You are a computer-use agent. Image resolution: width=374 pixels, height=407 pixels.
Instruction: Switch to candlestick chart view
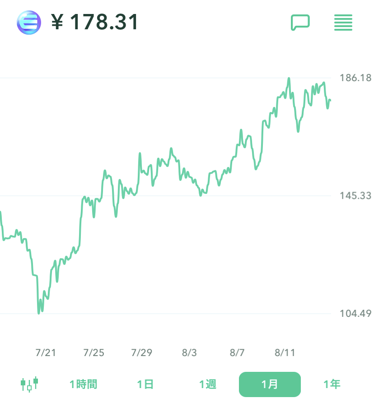coord(29,384)
